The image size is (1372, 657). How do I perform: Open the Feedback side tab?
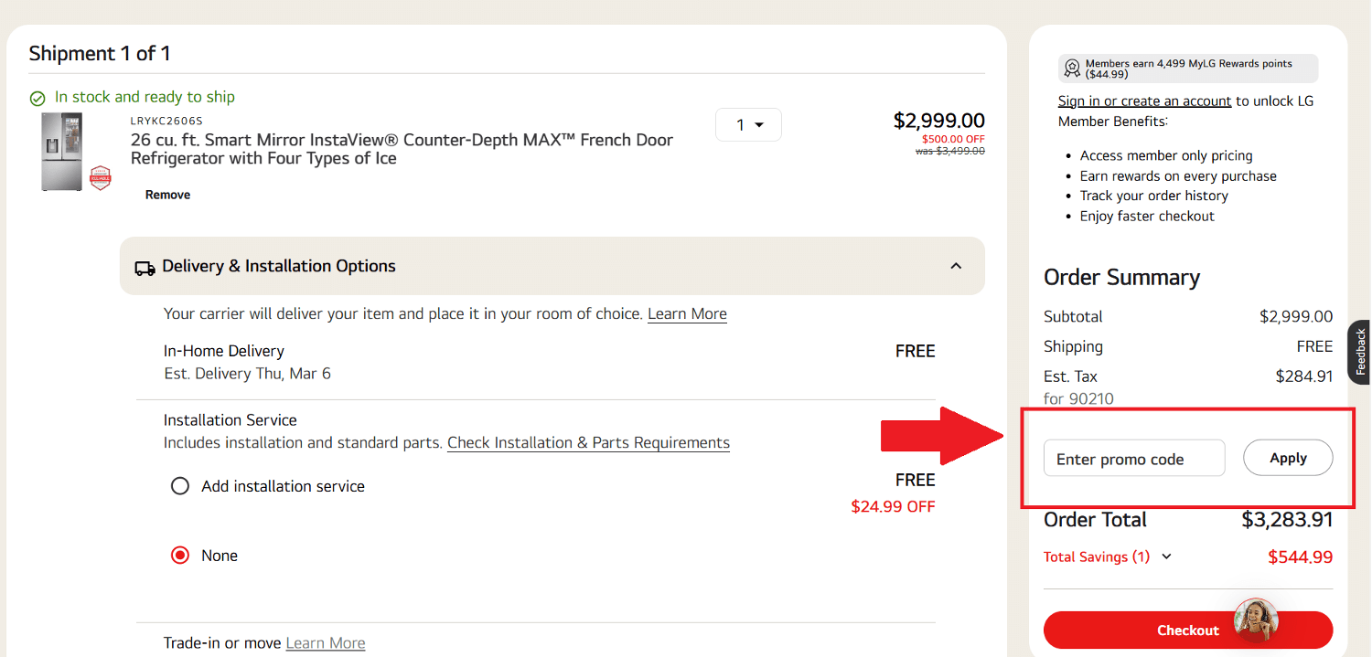[x=1360, y=352]
